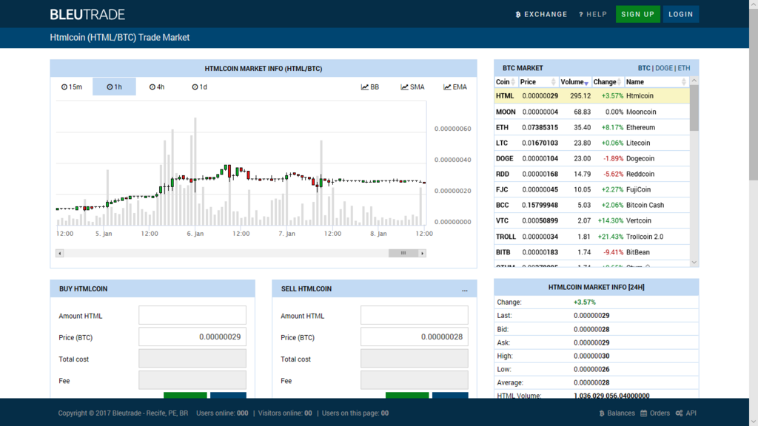Click the chart scroll left arrow
758x426 pixels.
point(59,253)
